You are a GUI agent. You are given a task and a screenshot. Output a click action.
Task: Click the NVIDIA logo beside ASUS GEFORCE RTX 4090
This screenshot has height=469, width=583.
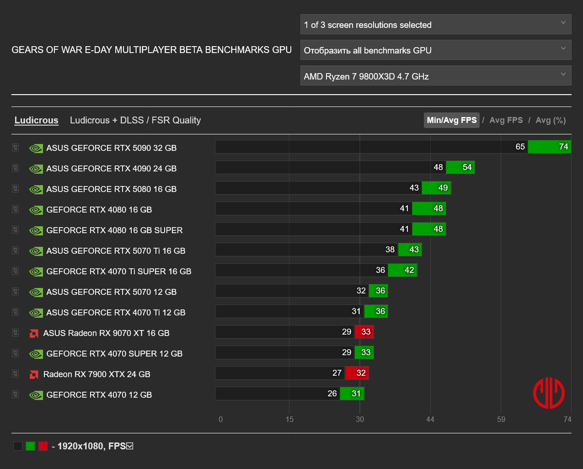[36, 169]
